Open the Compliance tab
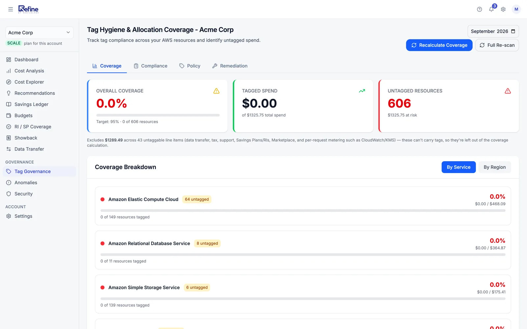Image resolution: width=527 pixels, height=329 pixels. [x=151, y=66]
